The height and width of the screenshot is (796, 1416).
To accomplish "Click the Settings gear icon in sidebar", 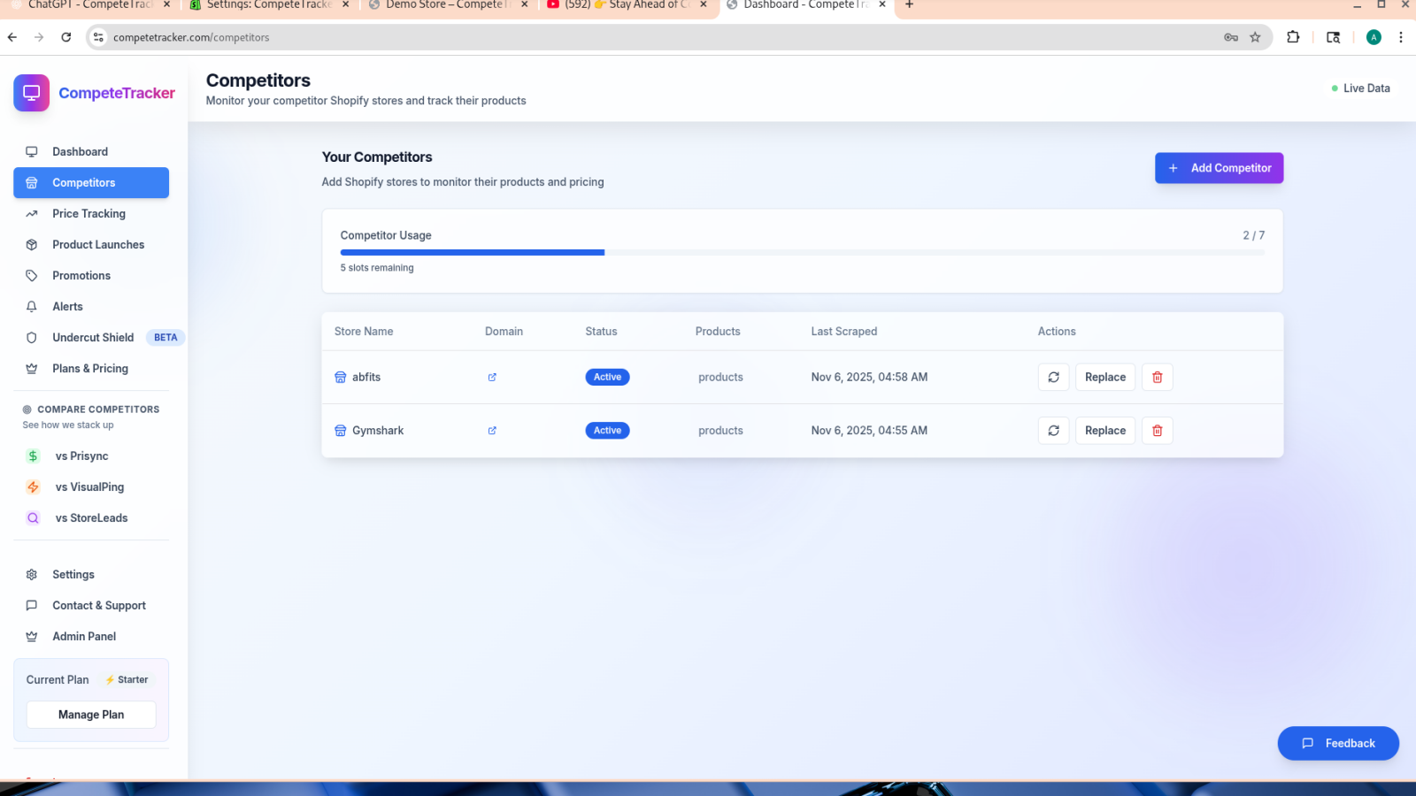I will point(32,574).
